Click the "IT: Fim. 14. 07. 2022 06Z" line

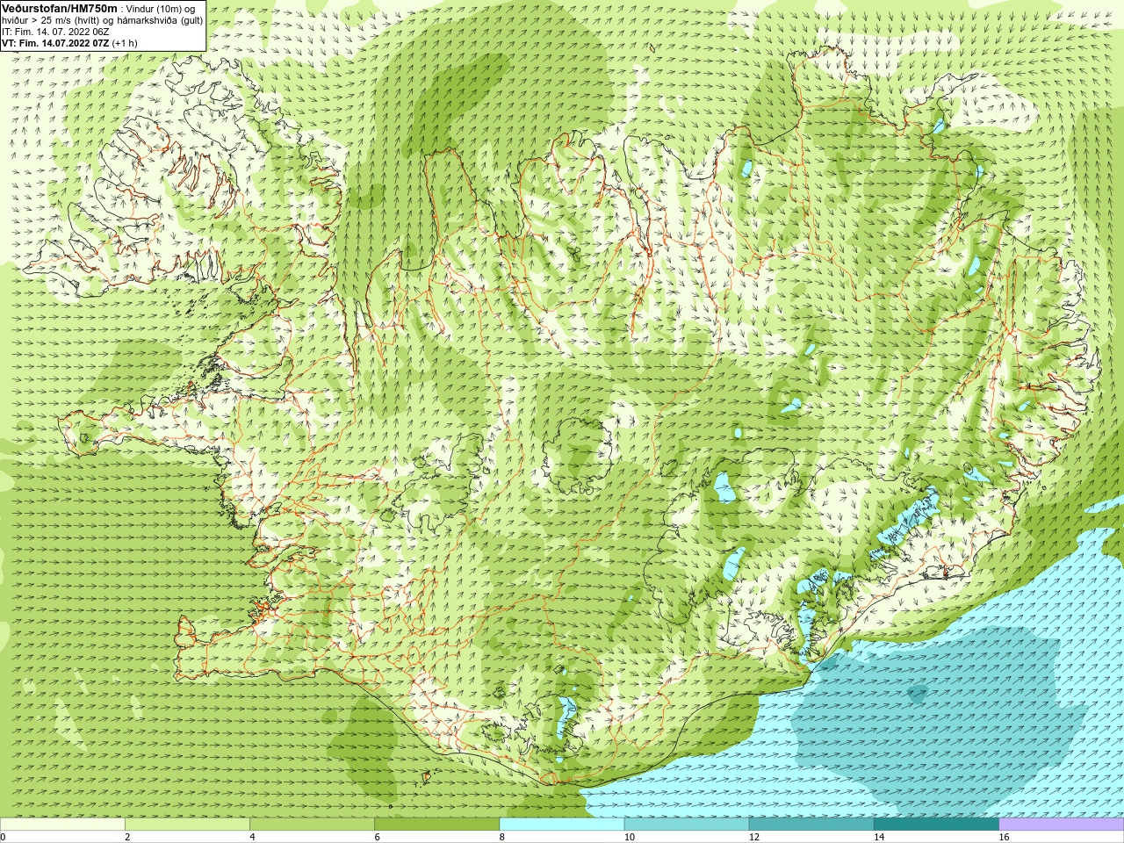[55, 32]
